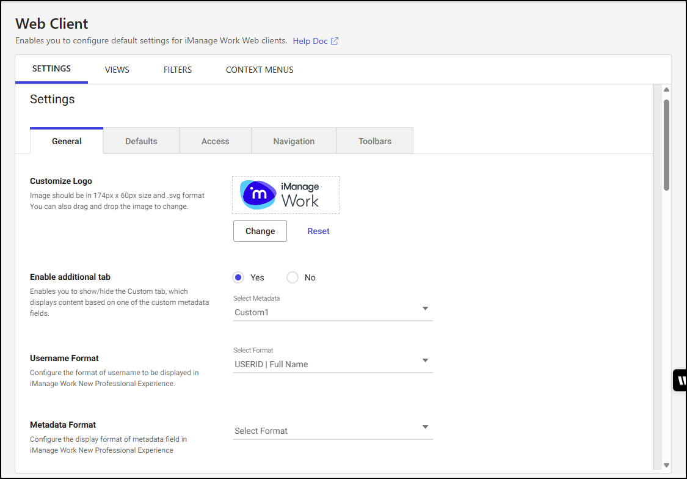Open the Toolbars settings sub-tab
Viewport: 687px width, 479px height.
375,141
